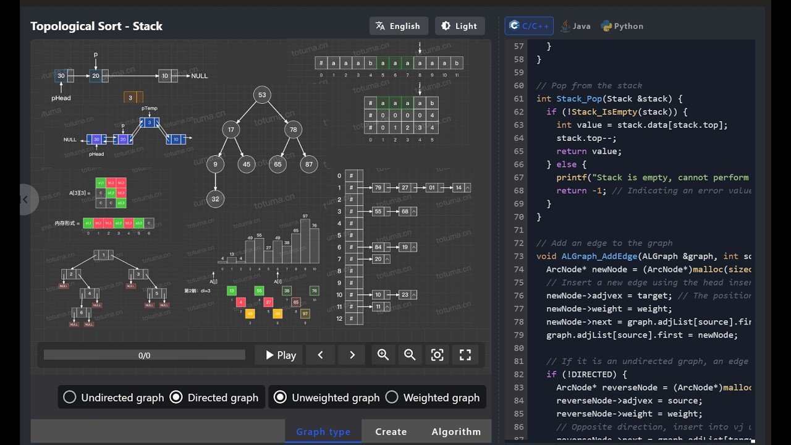Select the C/C++ code tab
This screenshot has height=445, width=791.
(x=529, y=26)
